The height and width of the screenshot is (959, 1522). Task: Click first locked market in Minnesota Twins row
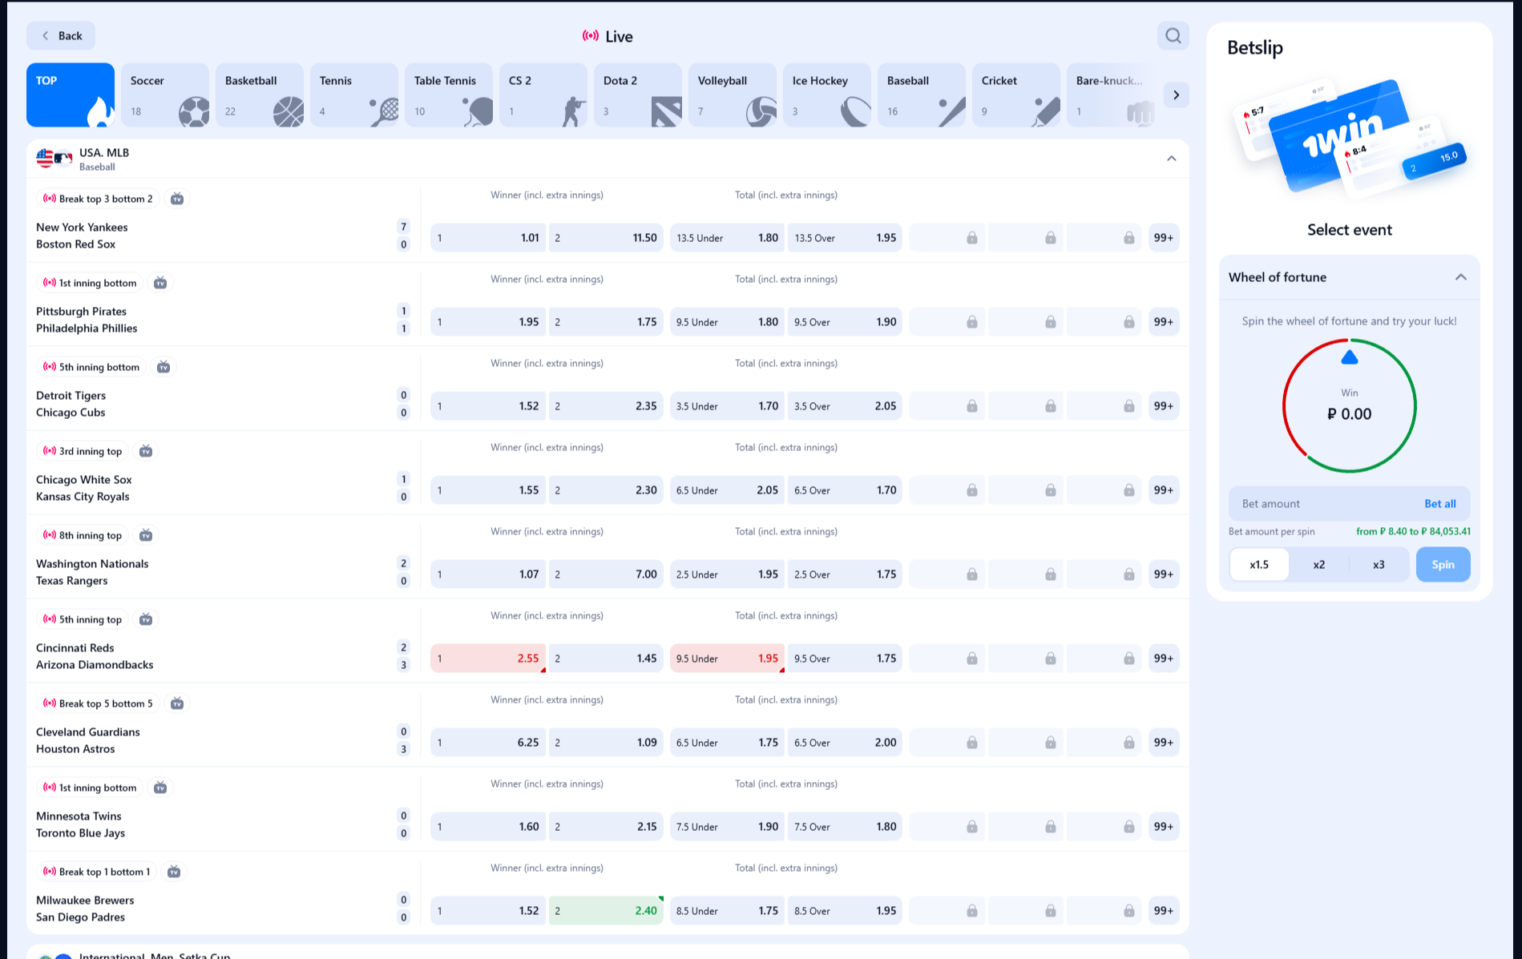[946, 827]
